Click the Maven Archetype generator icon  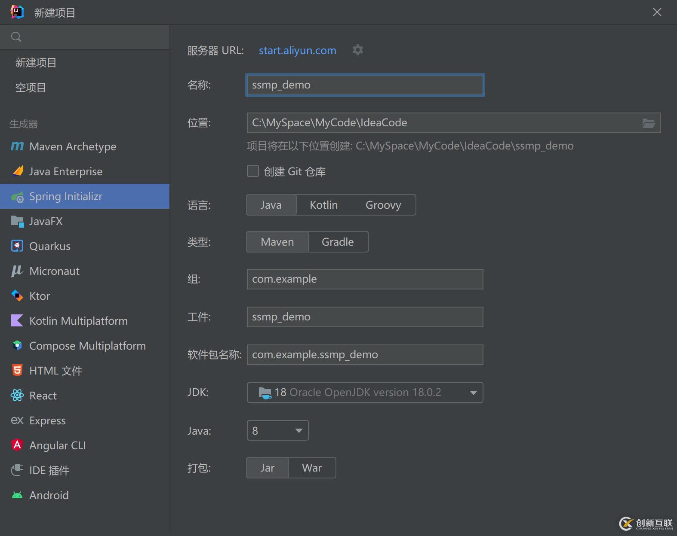coord(17,146)
